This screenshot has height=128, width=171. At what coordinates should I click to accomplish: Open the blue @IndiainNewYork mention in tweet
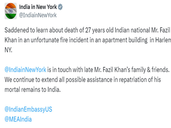coord(25,70)
